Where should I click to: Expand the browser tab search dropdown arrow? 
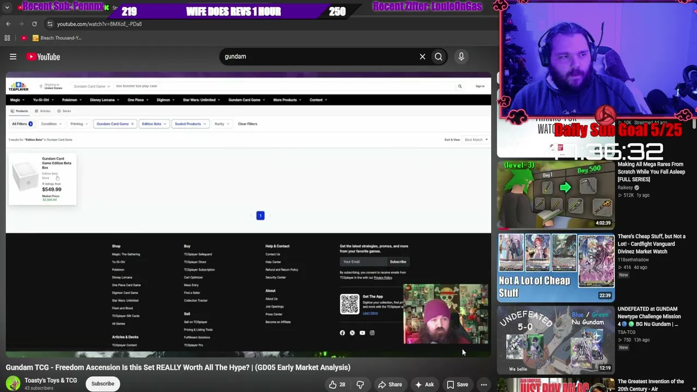coord(7,8)
